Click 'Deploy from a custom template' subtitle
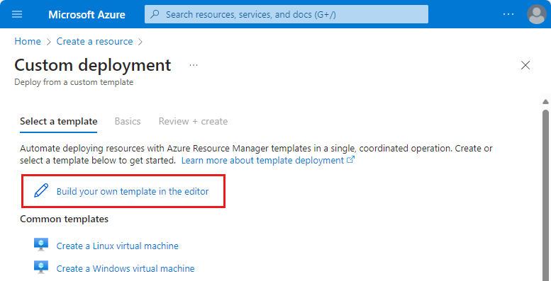The height and width of the screenshot is (281, 551). (x=74, y=82)
